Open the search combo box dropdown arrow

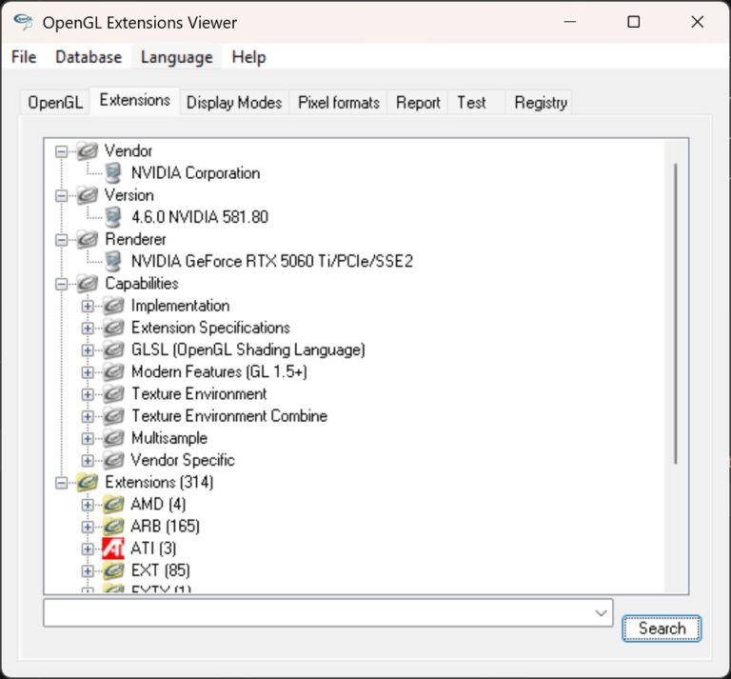click(601, 613)
